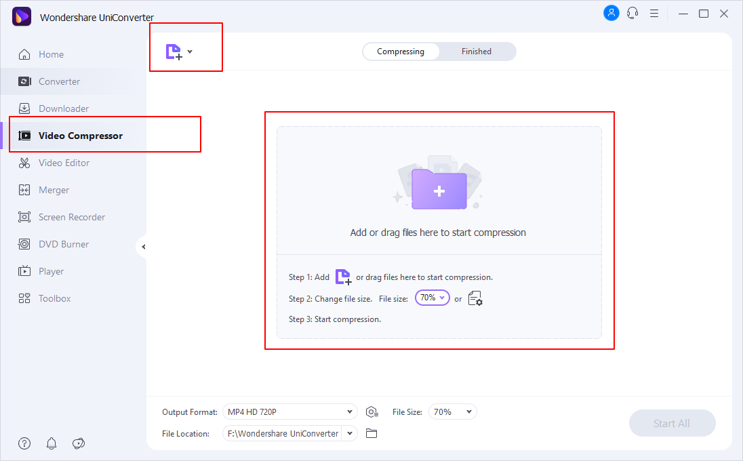Expand the File Location dropdown arrow

(350, 433)
